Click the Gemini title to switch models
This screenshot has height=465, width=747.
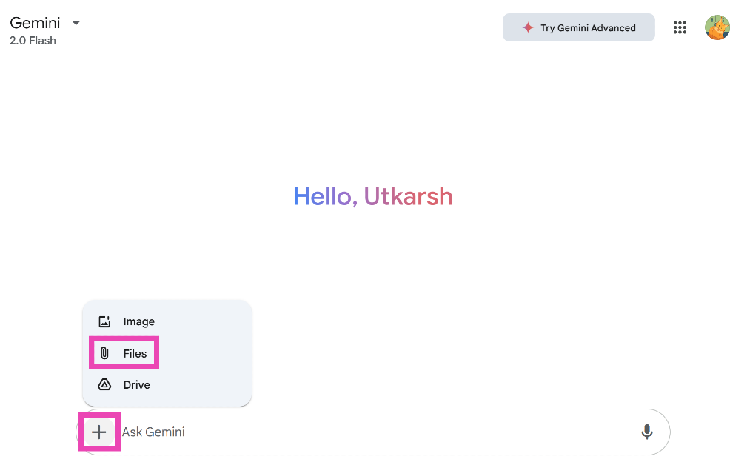click(35, 23)
